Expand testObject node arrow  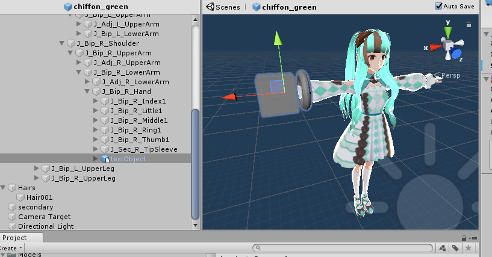pos(96,158)
